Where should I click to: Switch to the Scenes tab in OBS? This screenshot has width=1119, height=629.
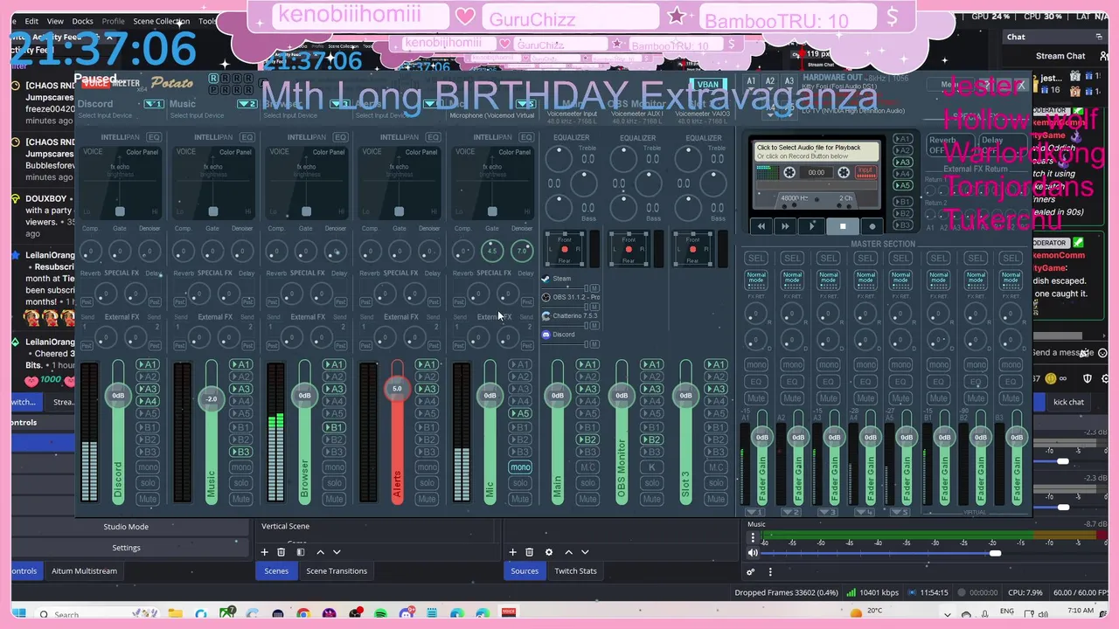coord(276,570)
